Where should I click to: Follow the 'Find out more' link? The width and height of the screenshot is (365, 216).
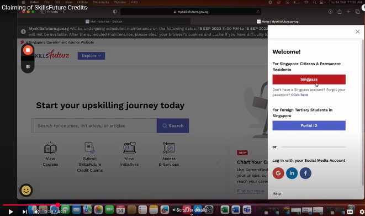click(x=251, y=191)
